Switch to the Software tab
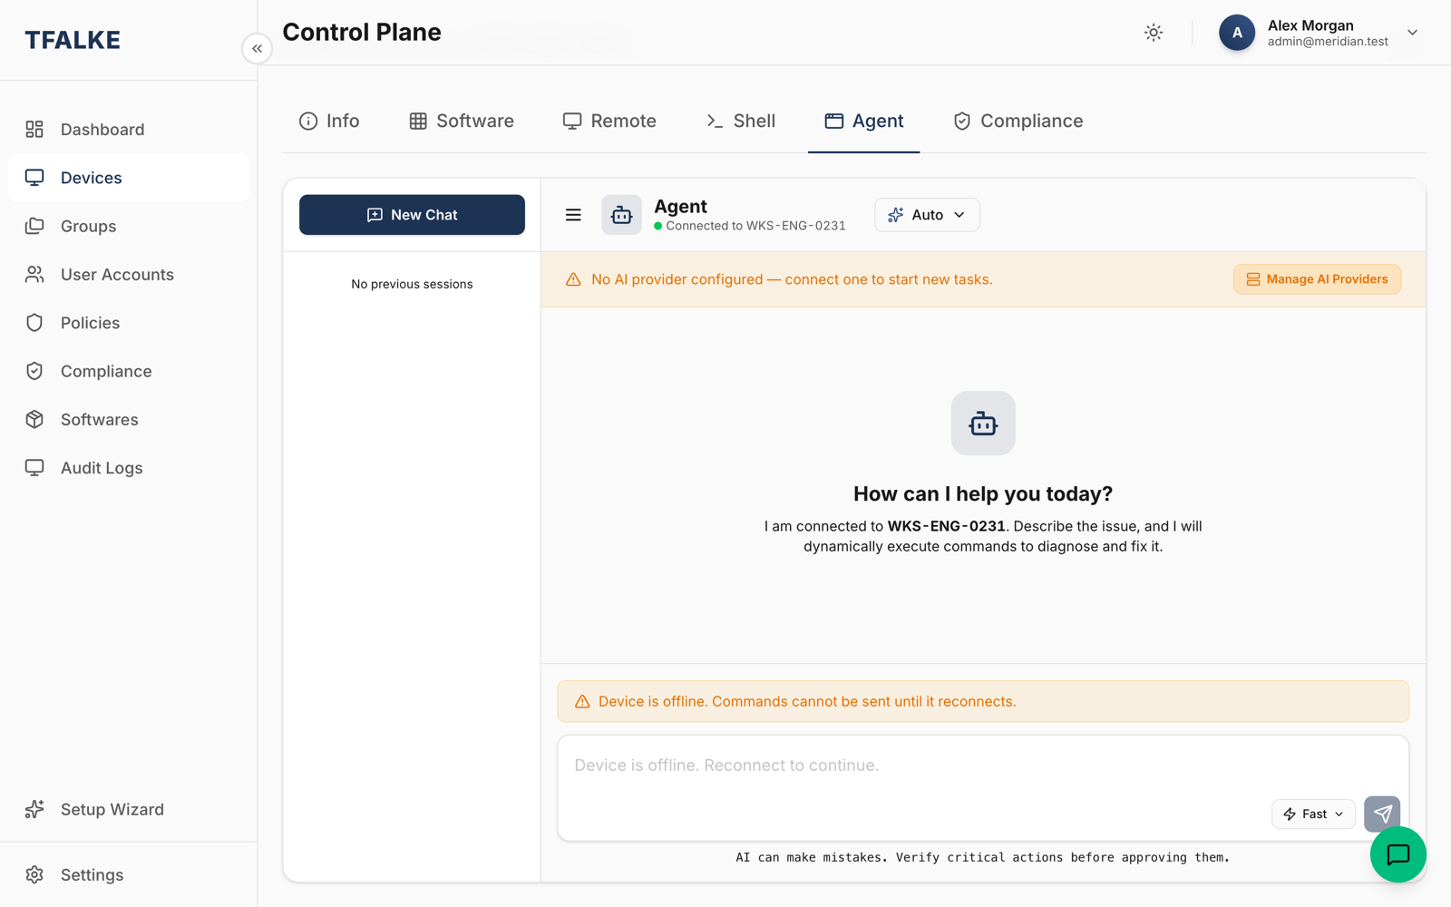This screenshot has width=1451, height=907. point(462,122)
